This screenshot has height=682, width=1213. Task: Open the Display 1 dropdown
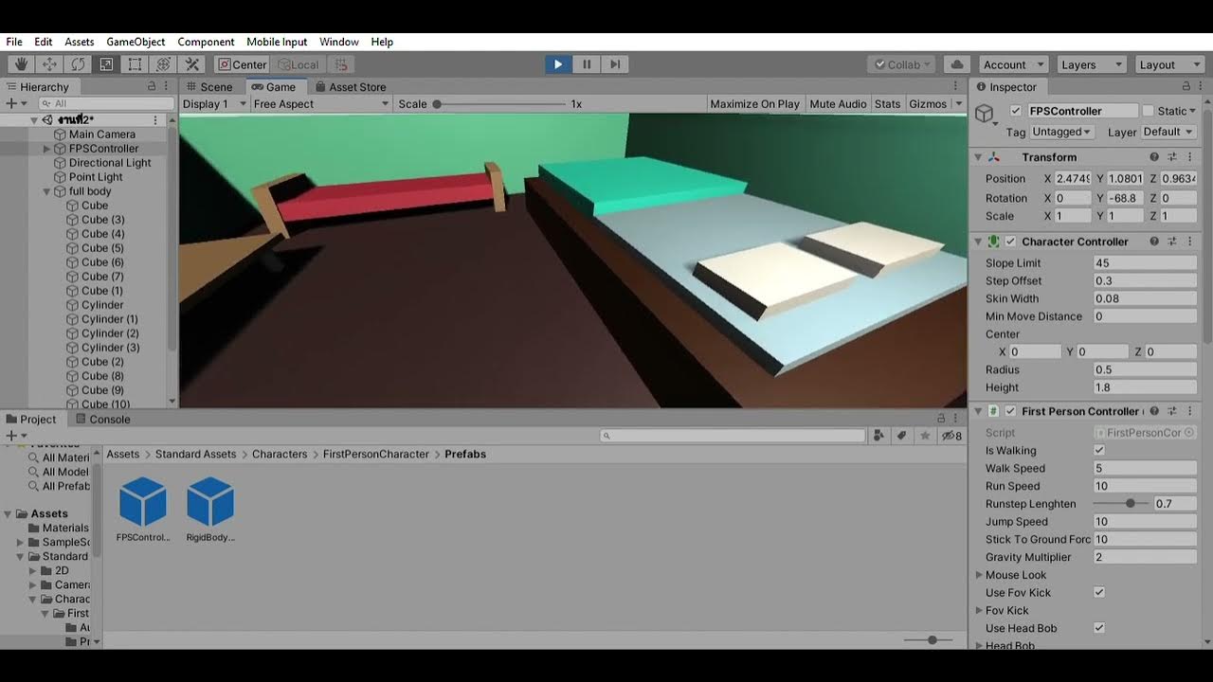214,104
